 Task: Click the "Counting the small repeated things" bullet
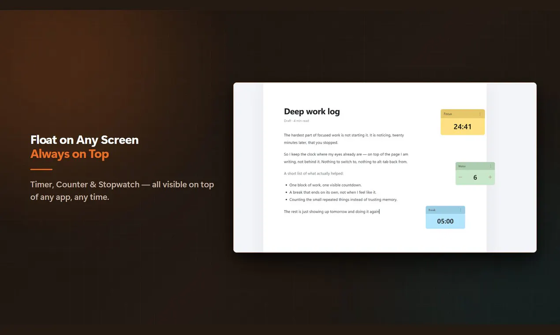pyautogui.click(x=343, y=200)
